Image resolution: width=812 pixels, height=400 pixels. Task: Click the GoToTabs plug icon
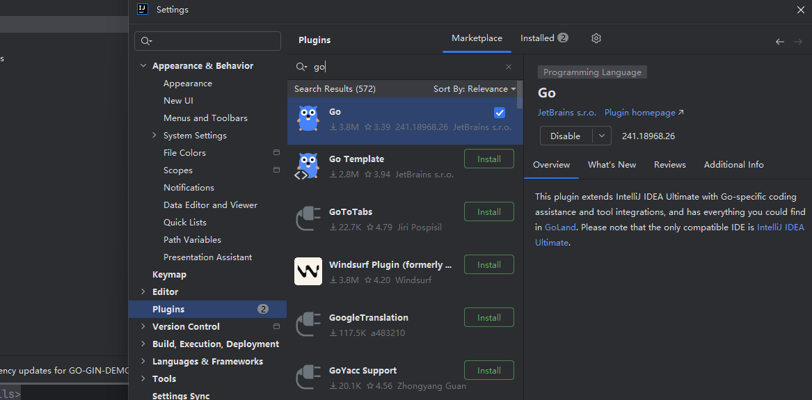308,219
